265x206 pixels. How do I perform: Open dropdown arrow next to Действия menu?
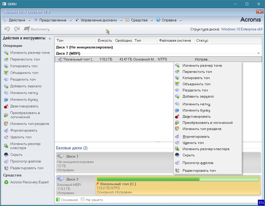pos(29,20)
